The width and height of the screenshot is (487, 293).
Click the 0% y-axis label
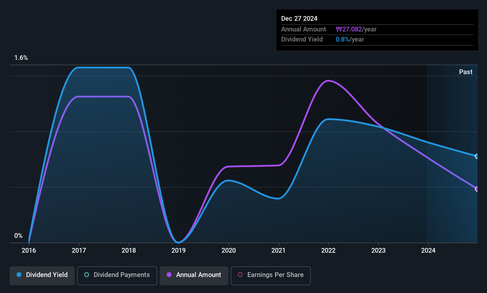18,236
